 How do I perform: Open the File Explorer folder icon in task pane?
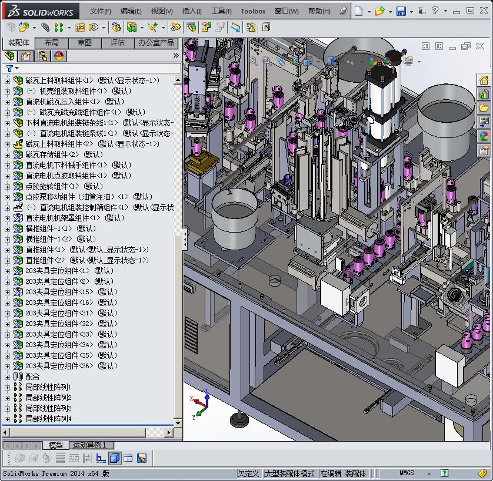[x=484, y=108]
